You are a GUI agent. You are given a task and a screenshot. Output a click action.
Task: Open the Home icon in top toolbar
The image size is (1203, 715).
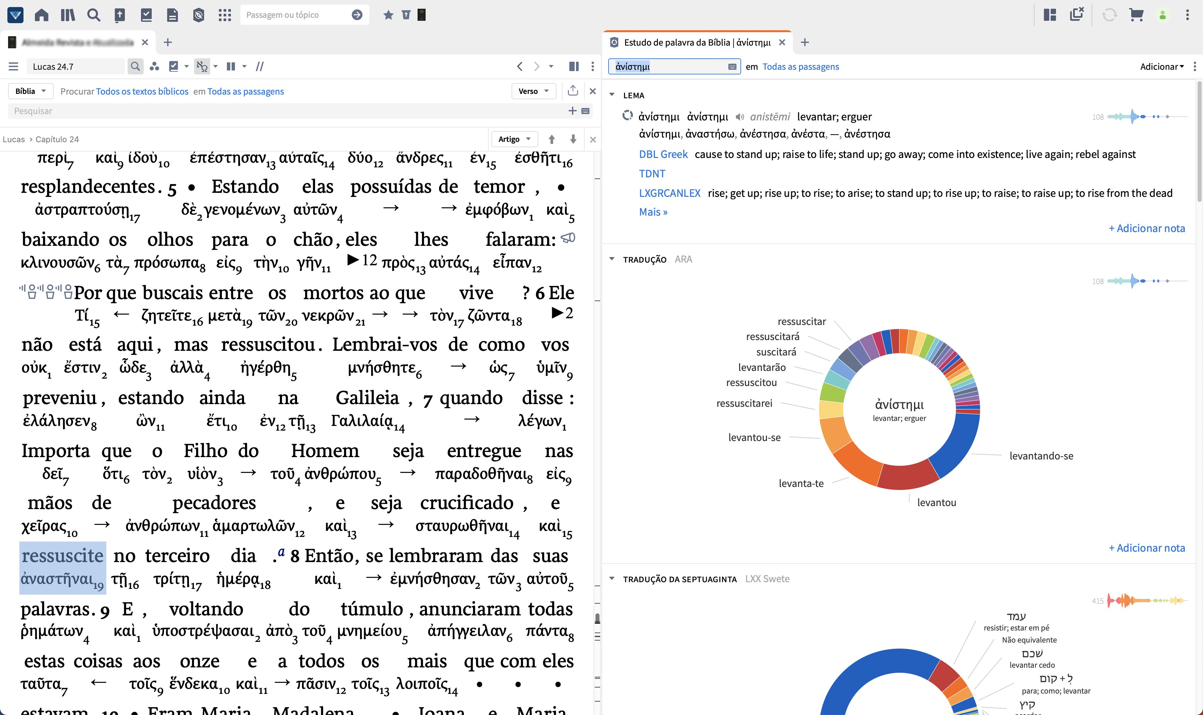click(x=42, y=15)
